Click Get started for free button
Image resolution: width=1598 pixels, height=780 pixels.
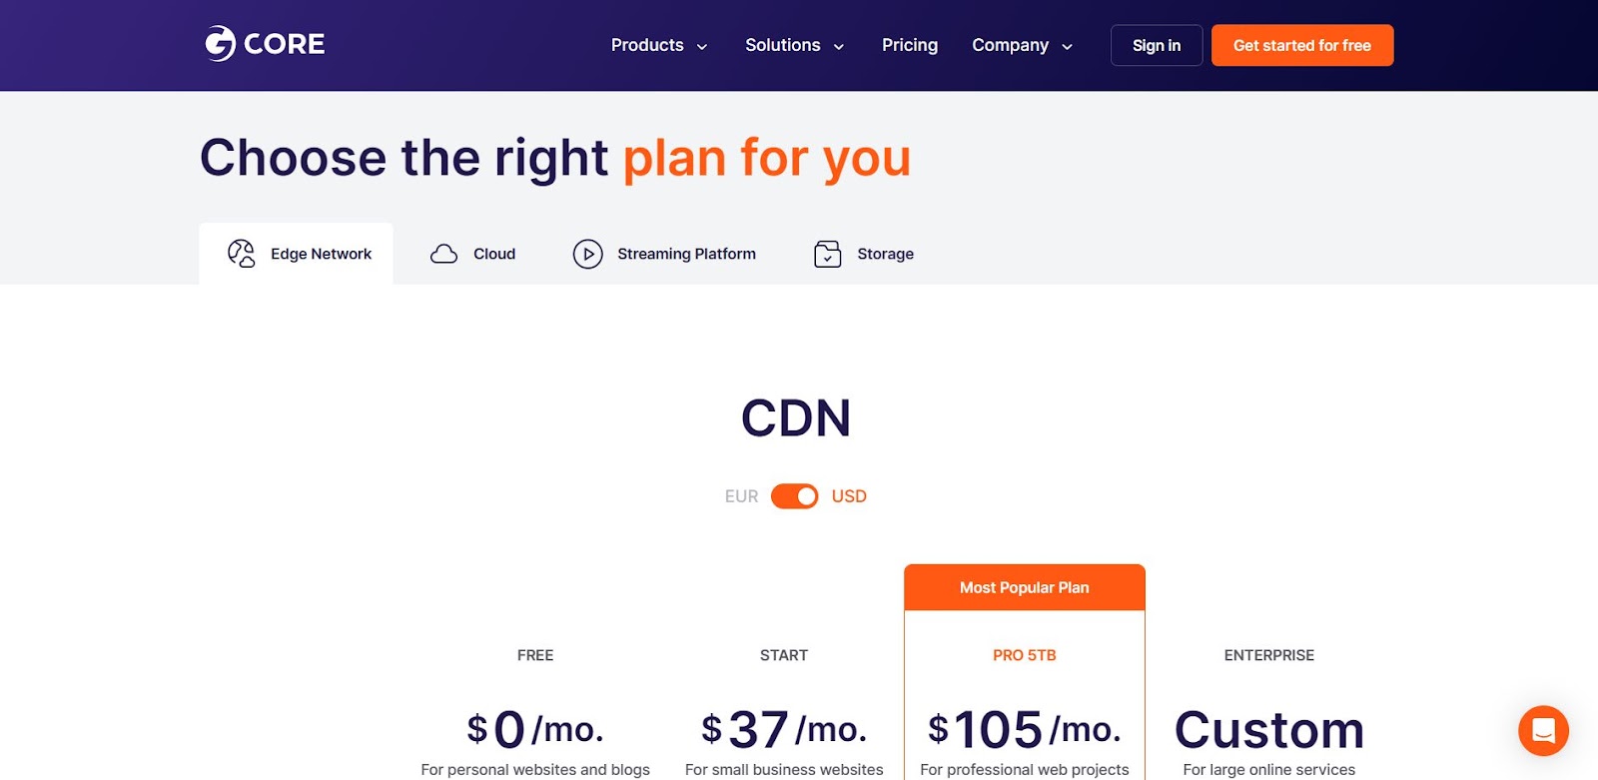click(x=1302, y=45)
